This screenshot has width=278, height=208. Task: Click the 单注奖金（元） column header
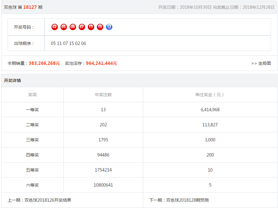[x=210, y=95]
